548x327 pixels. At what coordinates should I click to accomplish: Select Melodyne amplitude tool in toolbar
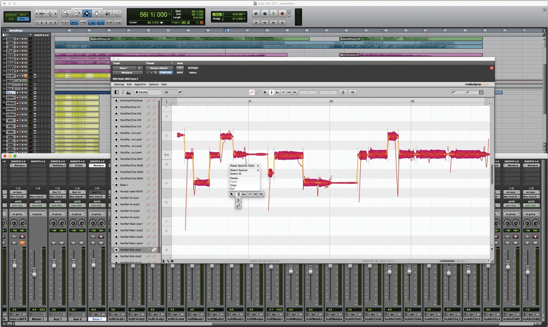pyautogui.click(x=283, y=92)
